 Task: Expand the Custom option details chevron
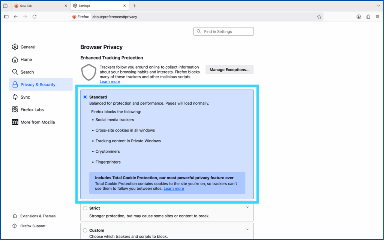(247, 229)
